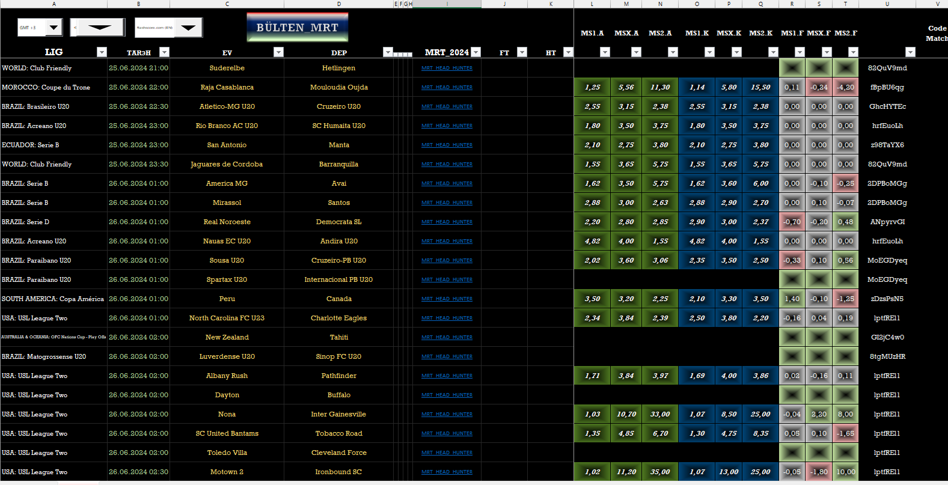Open MRT_HEAD_HUNTER link for San Antonio row
The width and height of the screenshot is (948, 485).
[447, 145]
